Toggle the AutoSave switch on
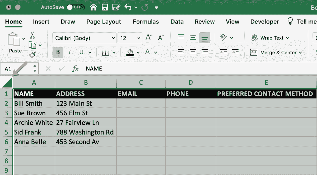Image resolution: width=317 pixels, height=175 pixels. pos(75,7)
